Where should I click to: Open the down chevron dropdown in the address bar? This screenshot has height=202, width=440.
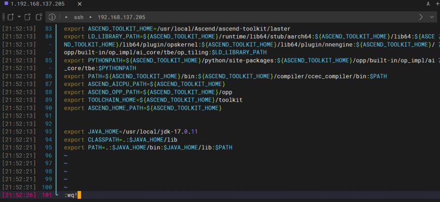pyautogui.click(x=432, y=17)
